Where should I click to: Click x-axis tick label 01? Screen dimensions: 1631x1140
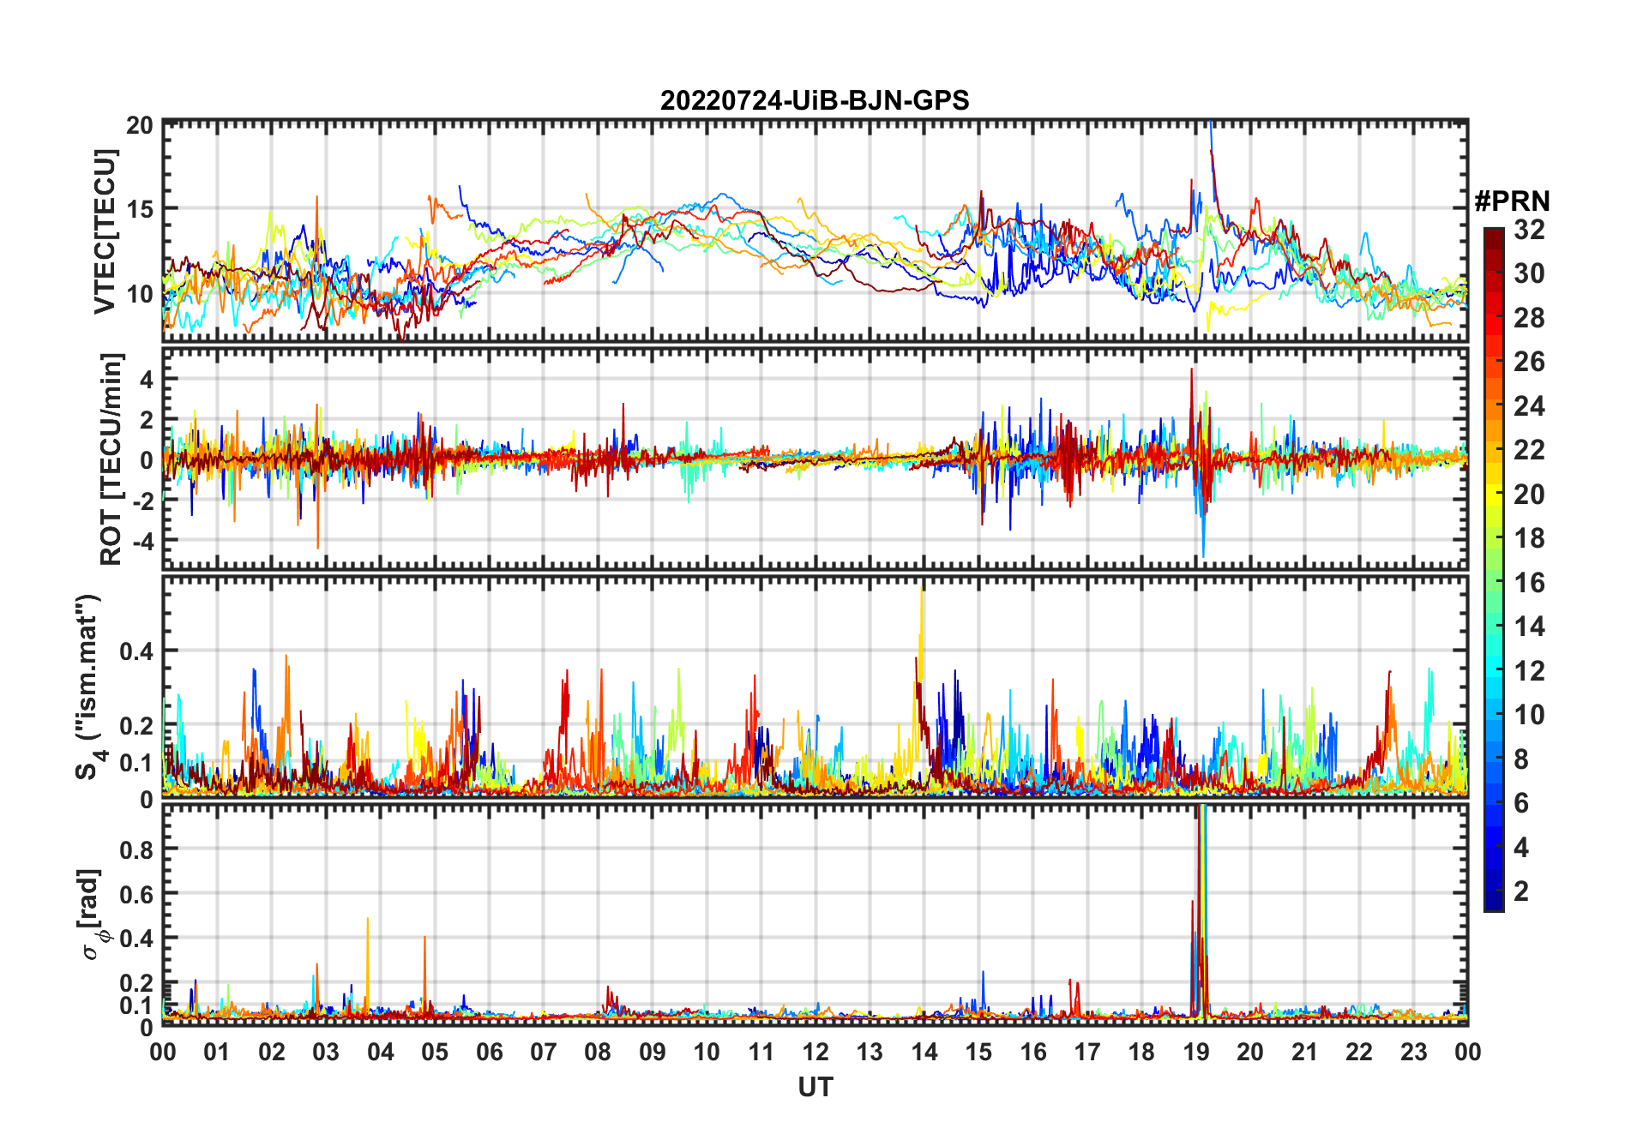(217, 1053)
